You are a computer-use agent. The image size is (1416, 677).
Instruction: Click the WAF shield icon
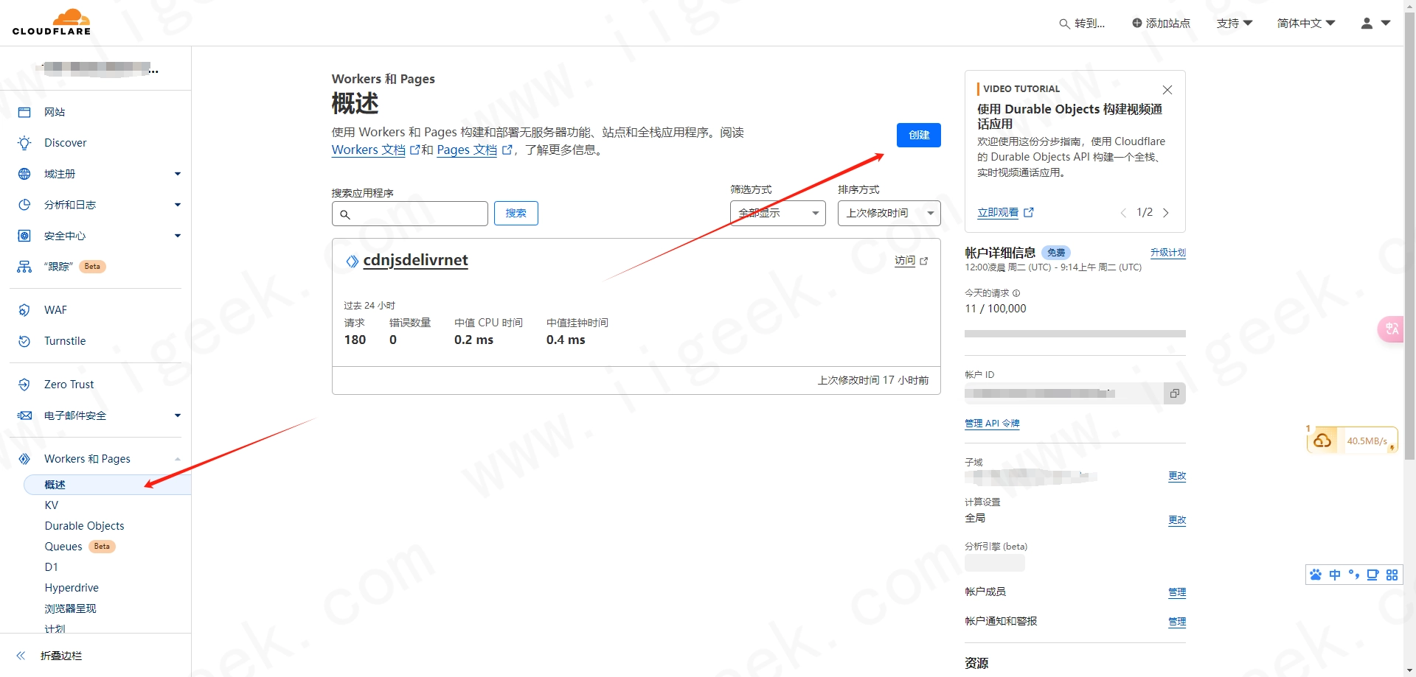[24, 310]
